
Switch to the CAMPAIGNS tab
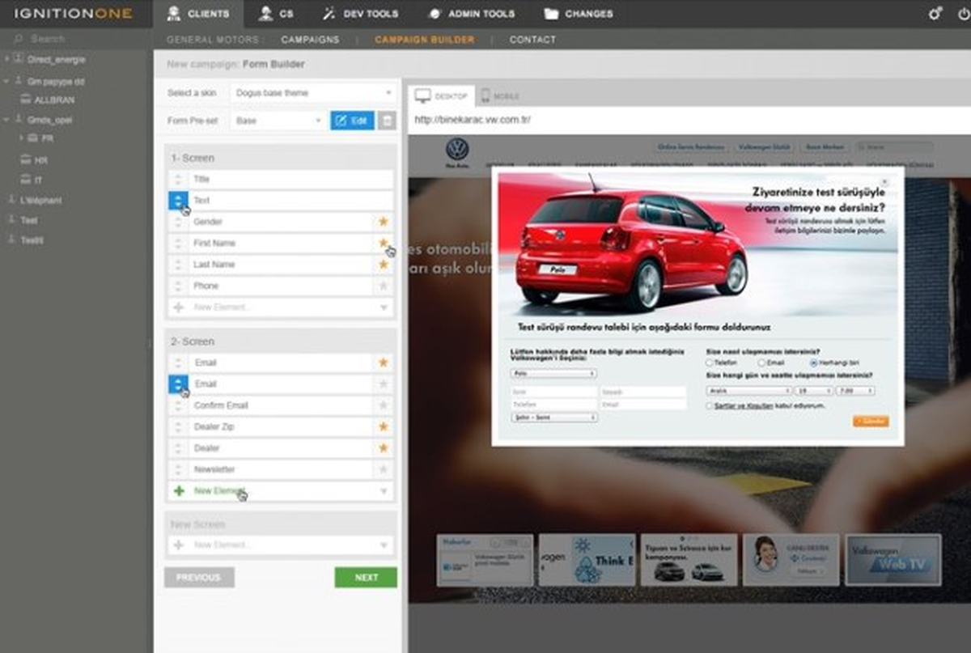(311, 40)
